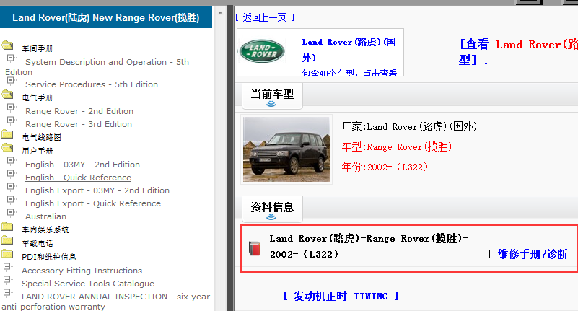
Task: Click the 车型:Range Rover(揽胜) text
Action: tap(397, 147)
